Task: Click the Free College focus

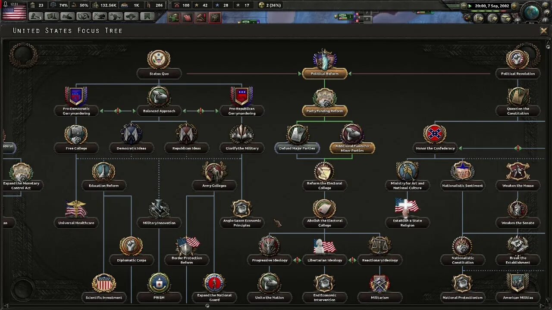Action: [76, 148]
